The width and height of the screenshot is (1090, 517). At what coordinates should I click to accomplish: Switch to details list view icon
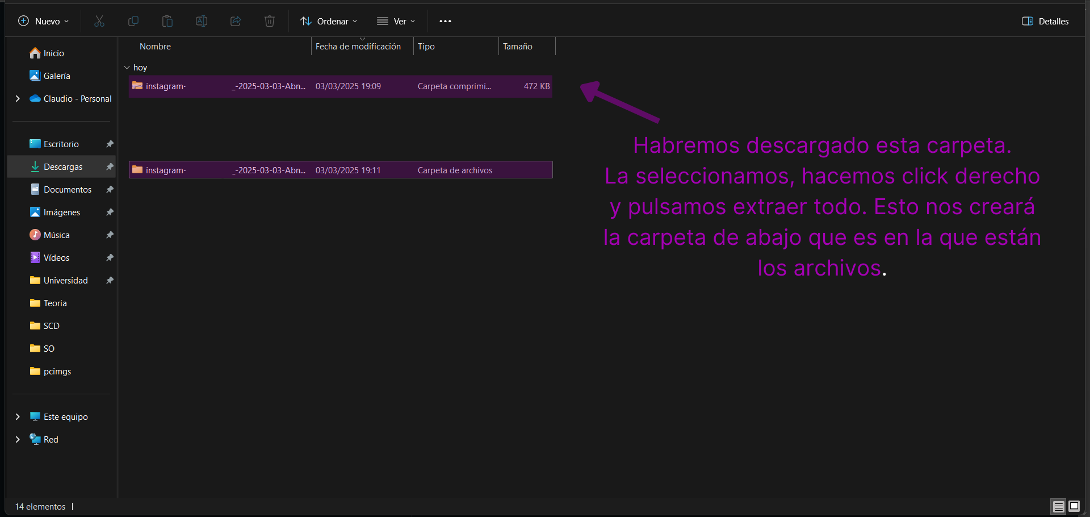click(1059, 506)
